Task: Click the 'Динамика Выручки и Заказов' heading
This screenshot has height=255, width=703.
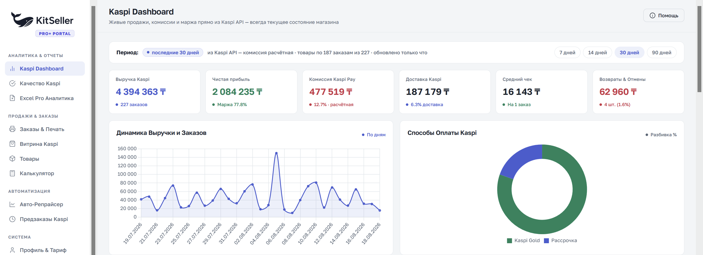Action: (x=161, y=133)
